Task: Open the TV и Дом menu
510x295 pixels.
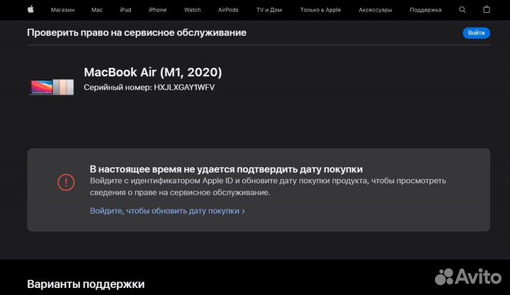Action: (268, 10)
